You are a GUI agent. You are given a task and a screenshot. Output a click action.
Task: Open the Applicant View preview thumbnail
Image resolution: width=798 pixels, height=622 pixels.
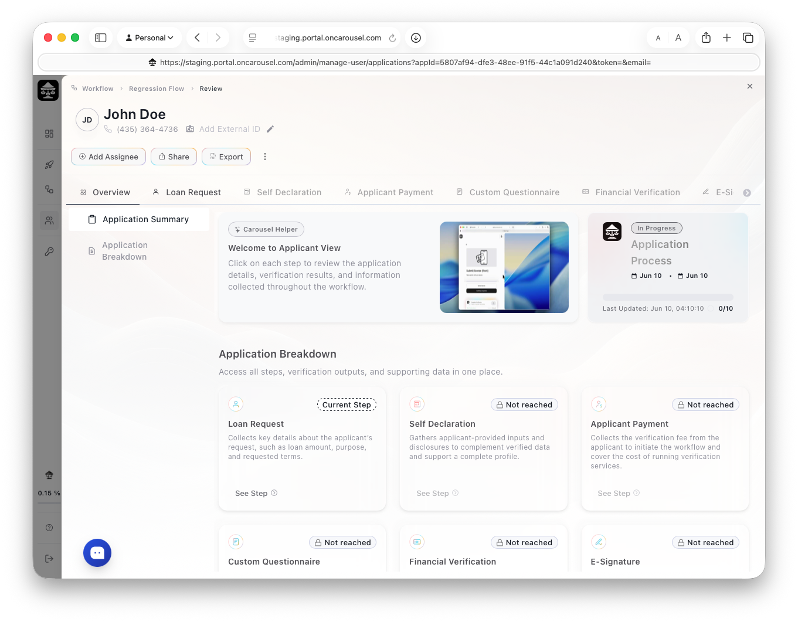pyautogui.click(x=504, y=267)
